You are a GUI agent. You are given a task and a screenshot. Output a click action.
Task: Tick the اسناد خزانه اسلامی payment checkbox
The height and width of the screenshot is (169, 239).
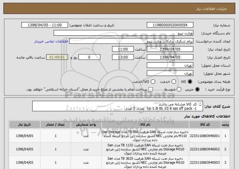pos(151,89)
